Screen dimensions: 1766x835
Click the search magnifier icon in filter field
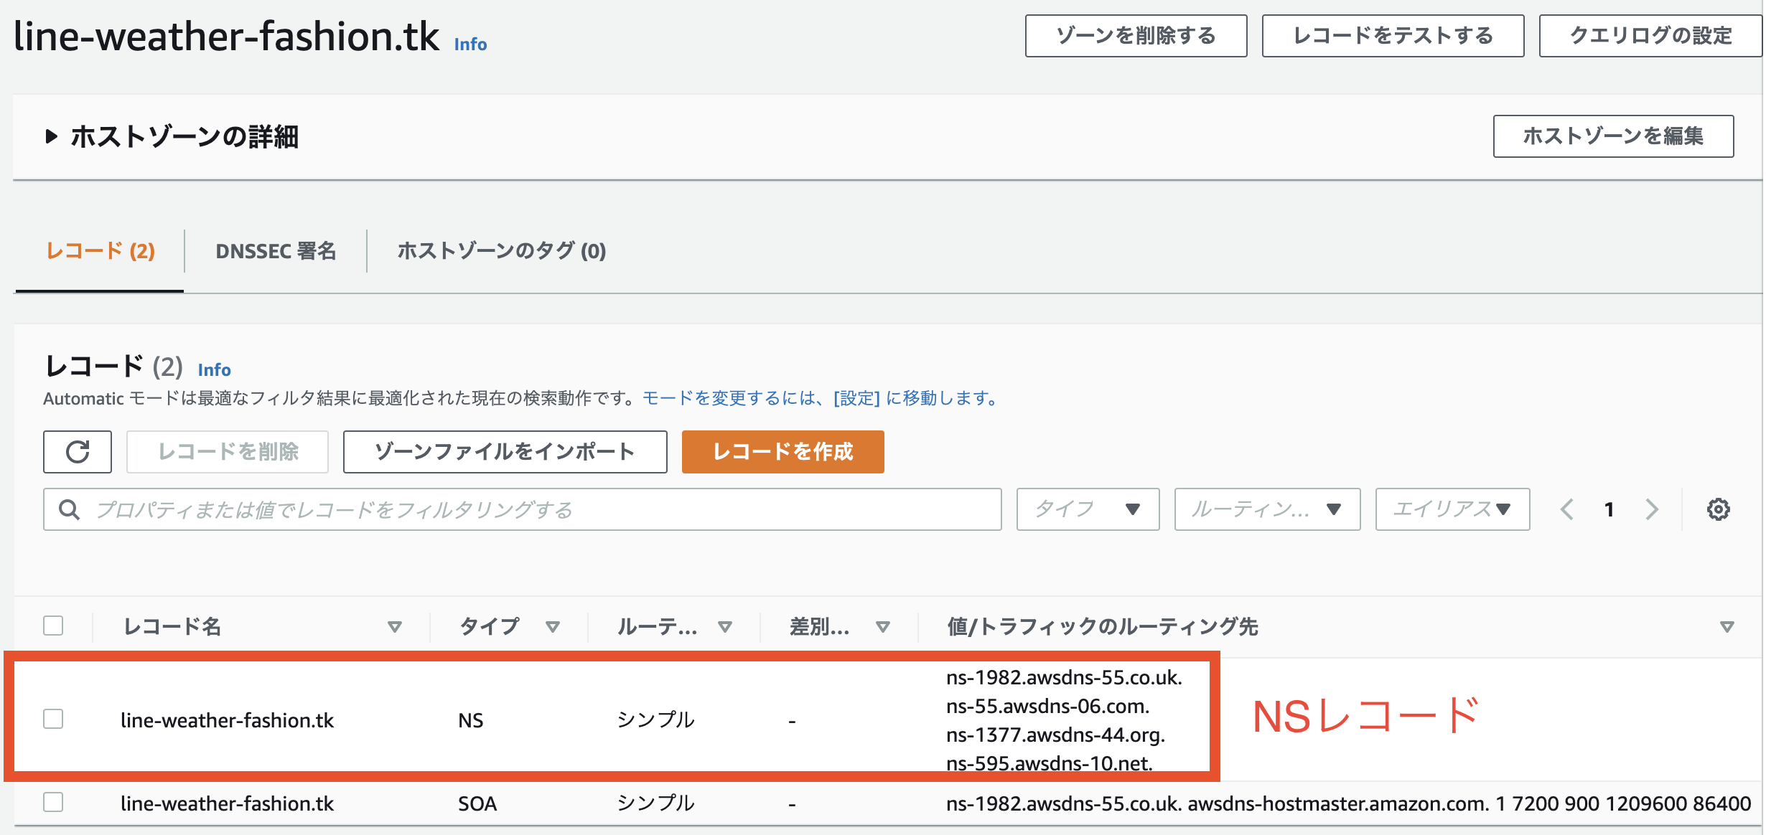tap(69, 509)
